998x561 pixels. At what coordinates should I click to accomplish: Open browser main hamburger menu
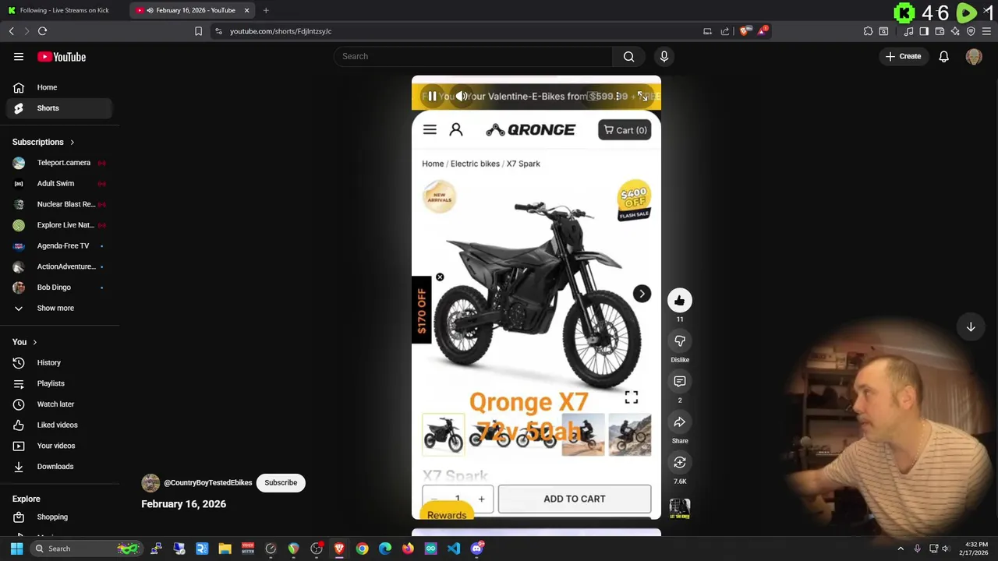tap(986, 31)
